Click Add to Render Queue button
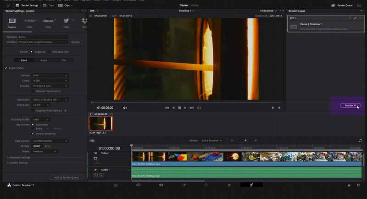Viewport: 367px width, 199px height. click(x=67, y=177)
